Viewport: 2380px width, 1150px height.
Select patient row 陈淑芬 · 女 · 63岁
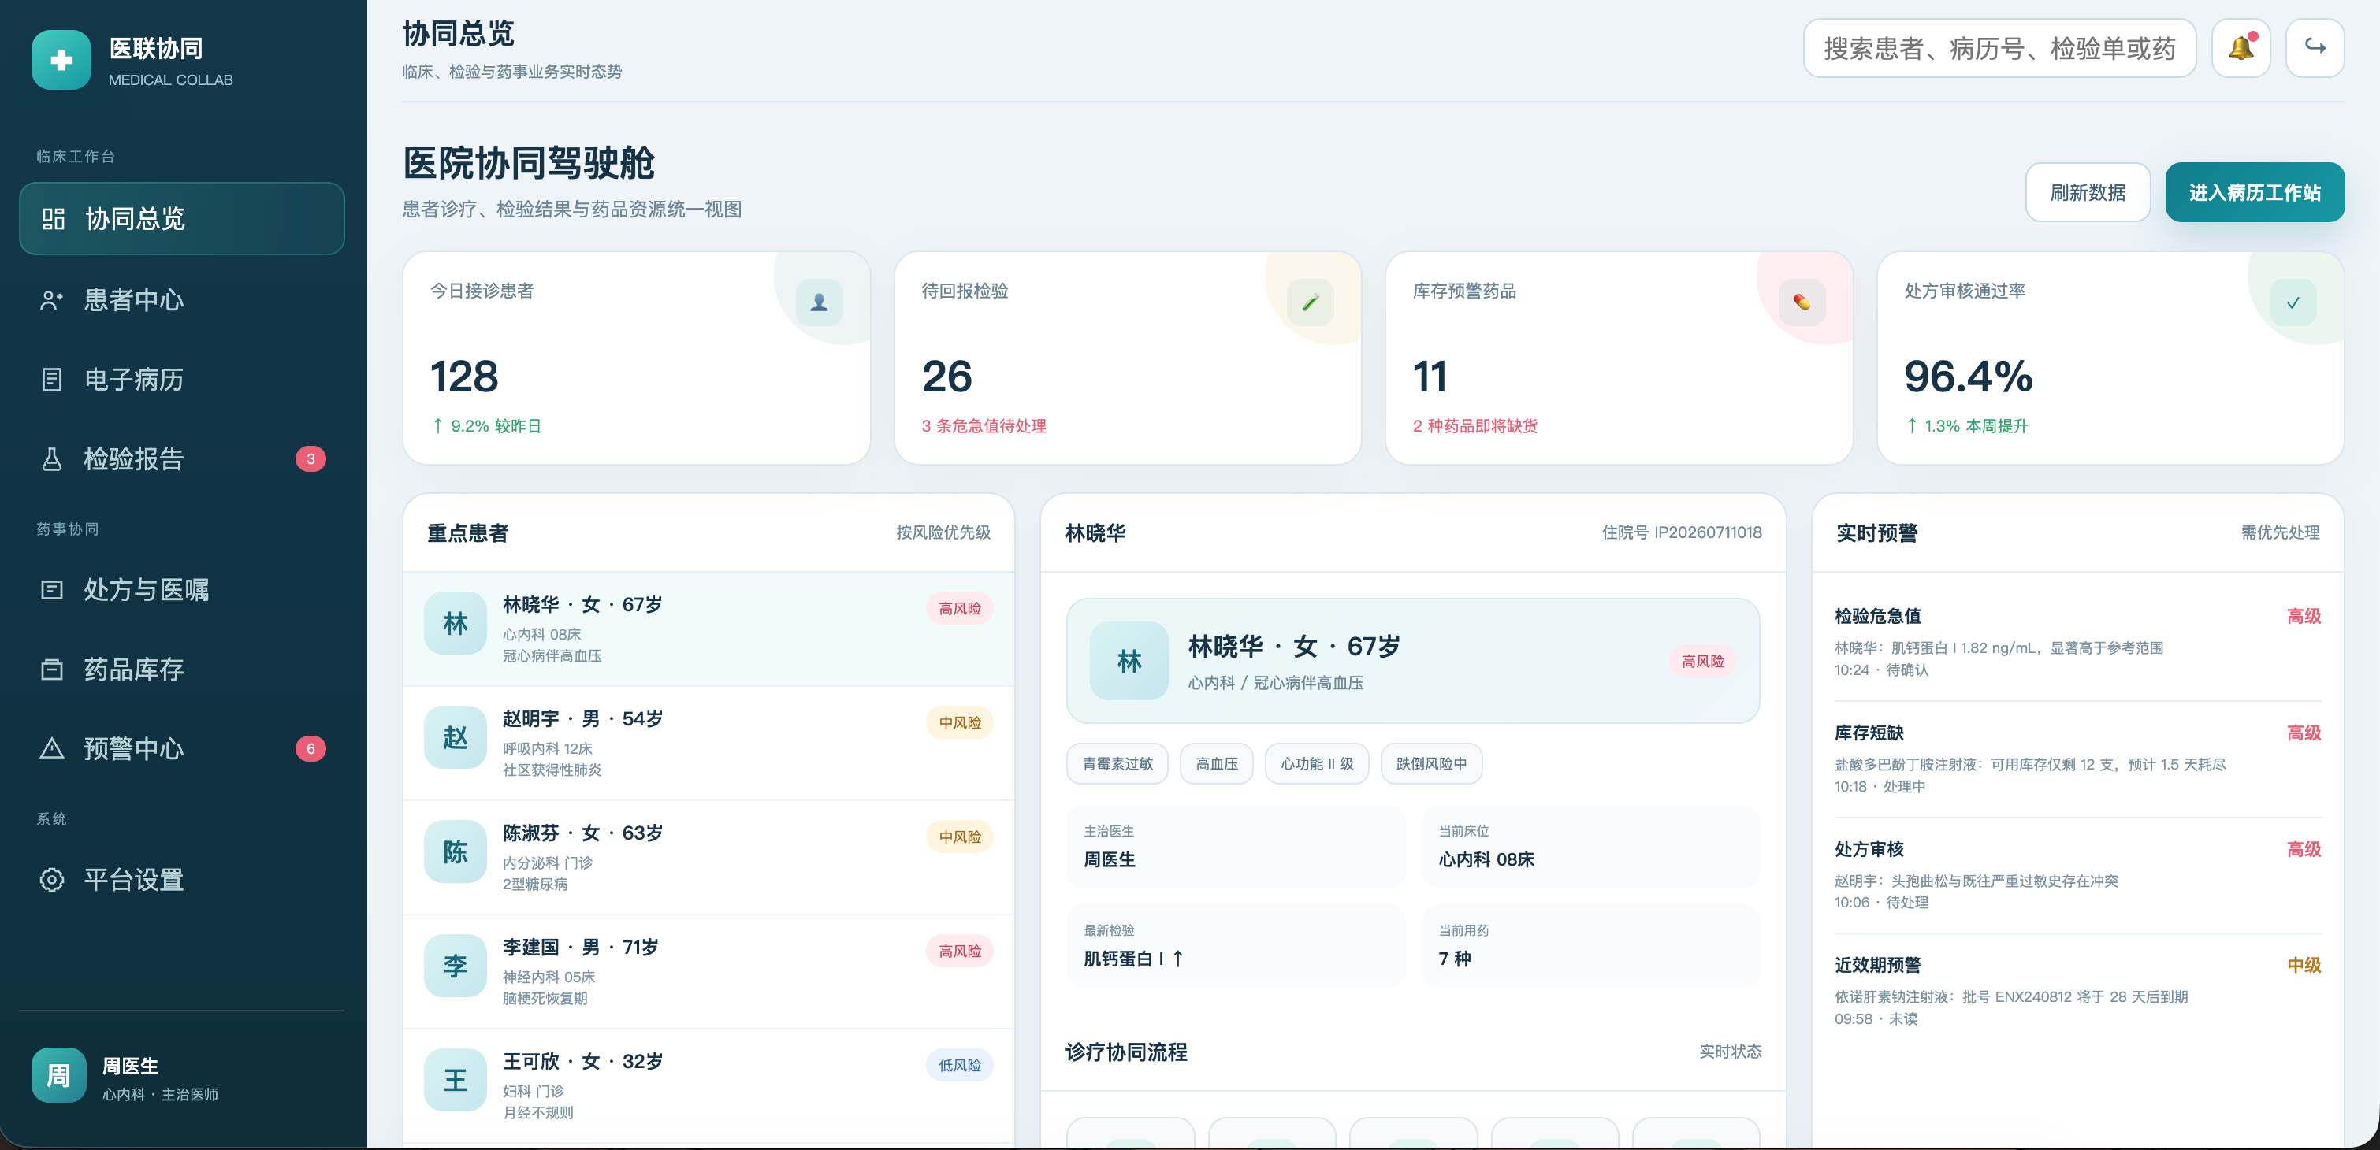tap(708, 857)
